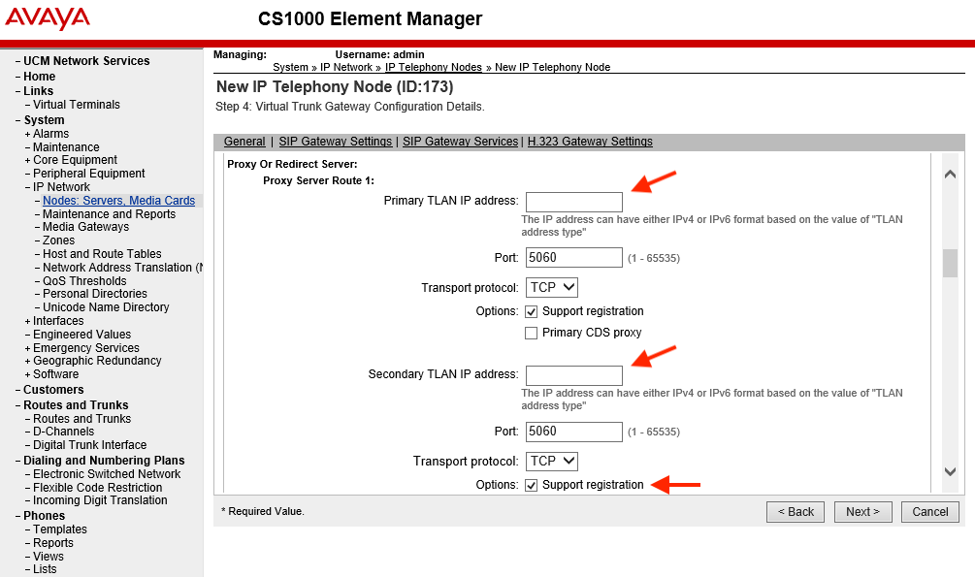Open Digital Trunk Interface

pos(89,445)
